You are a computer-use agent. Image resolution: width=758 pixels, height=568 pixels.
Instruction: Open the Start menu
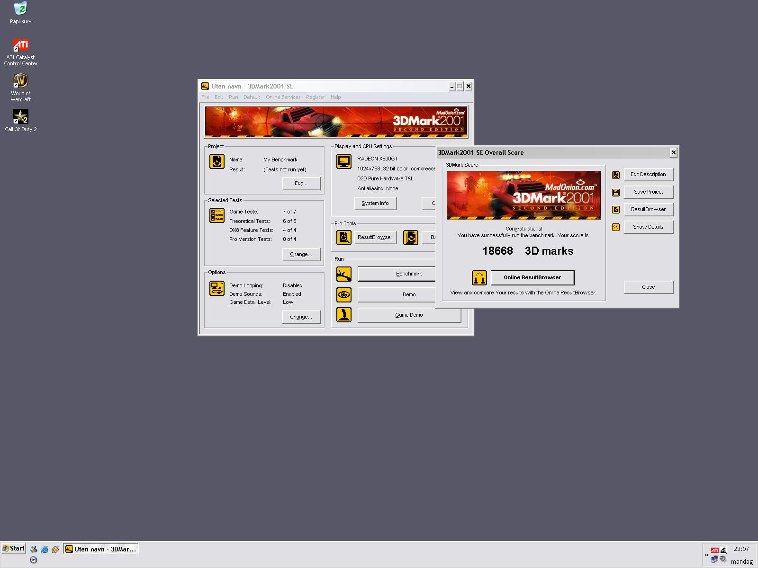[13, 549]
